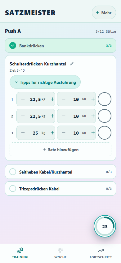
Task: Mark set 1 as completed
Action: coord(105,99)
